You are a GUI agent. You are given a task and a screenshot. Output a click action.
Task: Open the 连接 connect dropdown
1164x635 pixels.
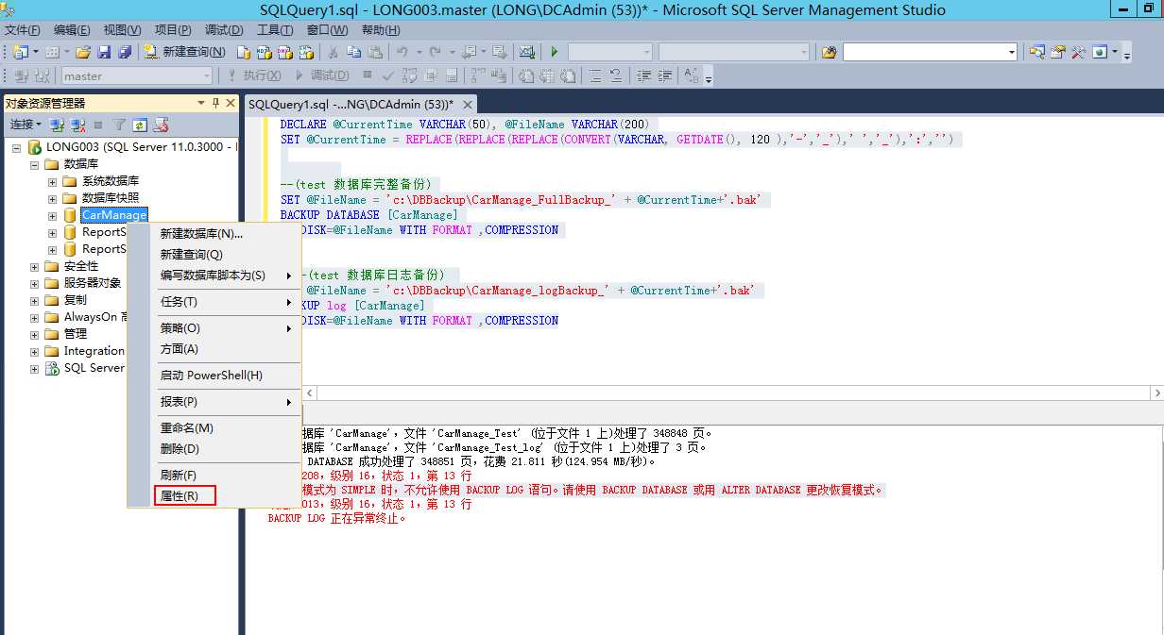[26, 125]
